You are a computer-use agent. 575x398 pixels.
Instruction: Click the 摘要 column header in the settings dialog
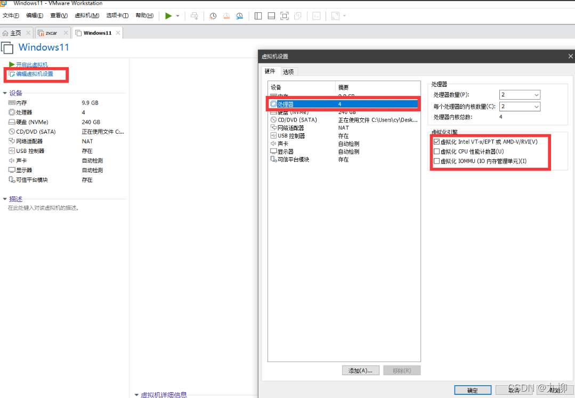[378, 87]
